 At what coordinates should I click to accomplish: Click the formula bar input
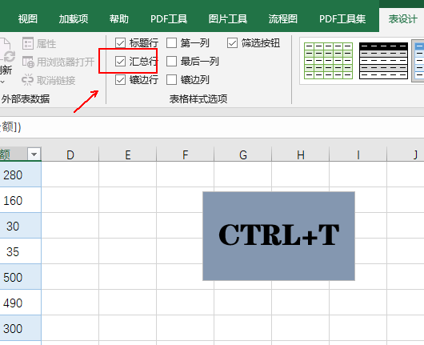point(212,127)
